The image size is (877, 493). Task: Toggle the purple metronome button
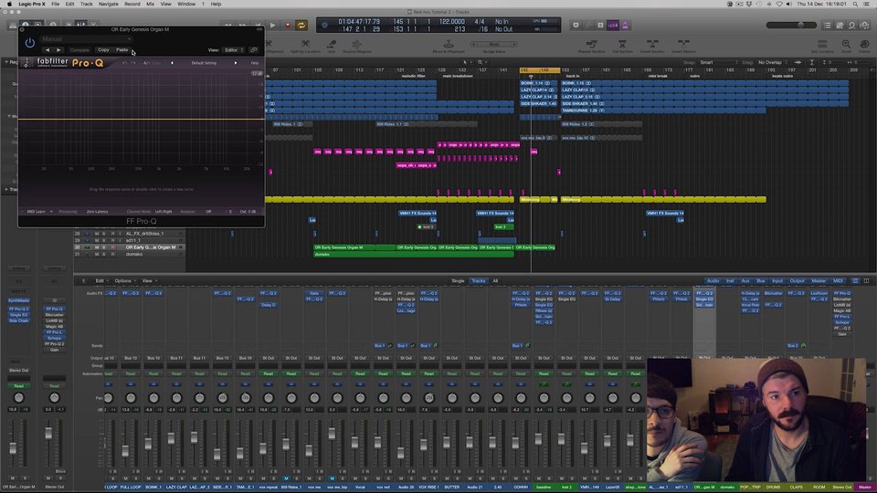tap(625, 26)
